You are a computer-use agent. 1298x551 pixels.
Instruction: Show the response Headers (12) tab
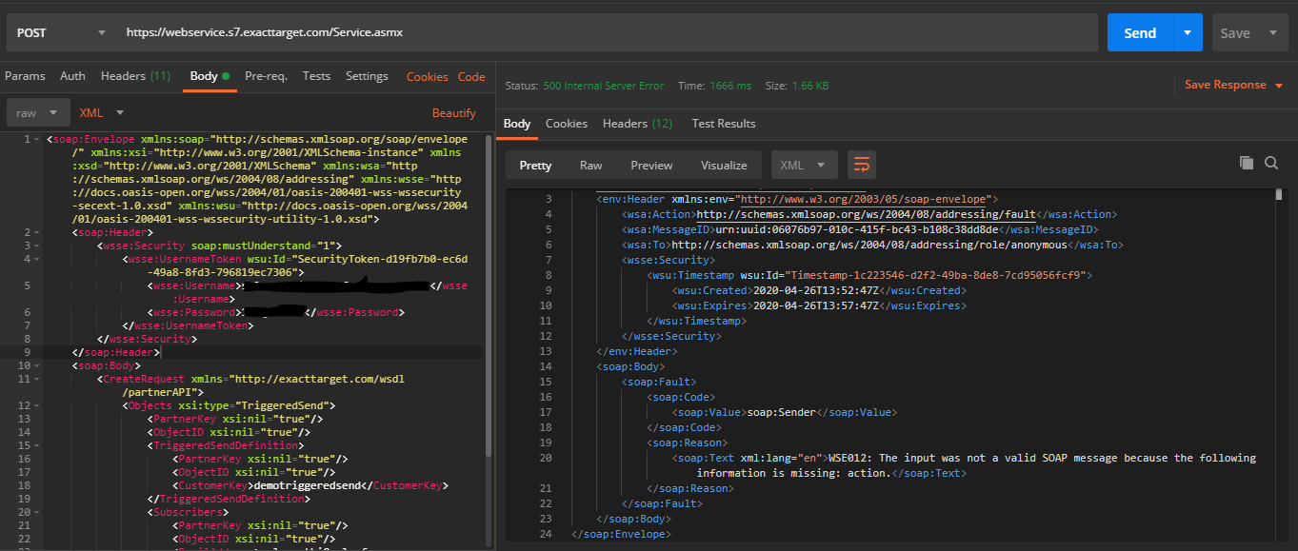click(637, 124)
